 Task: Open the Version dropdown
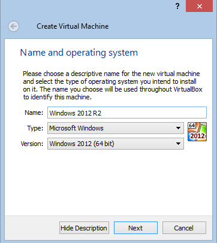pos(116,144)
